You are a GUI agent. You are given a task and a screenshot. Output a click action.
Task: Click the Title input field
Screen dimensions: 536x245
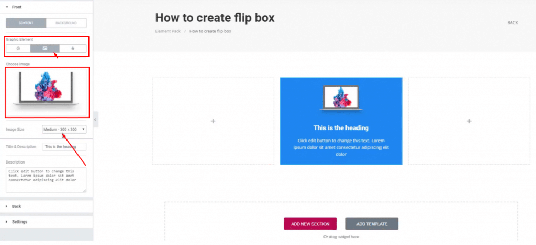coord(64,147)
